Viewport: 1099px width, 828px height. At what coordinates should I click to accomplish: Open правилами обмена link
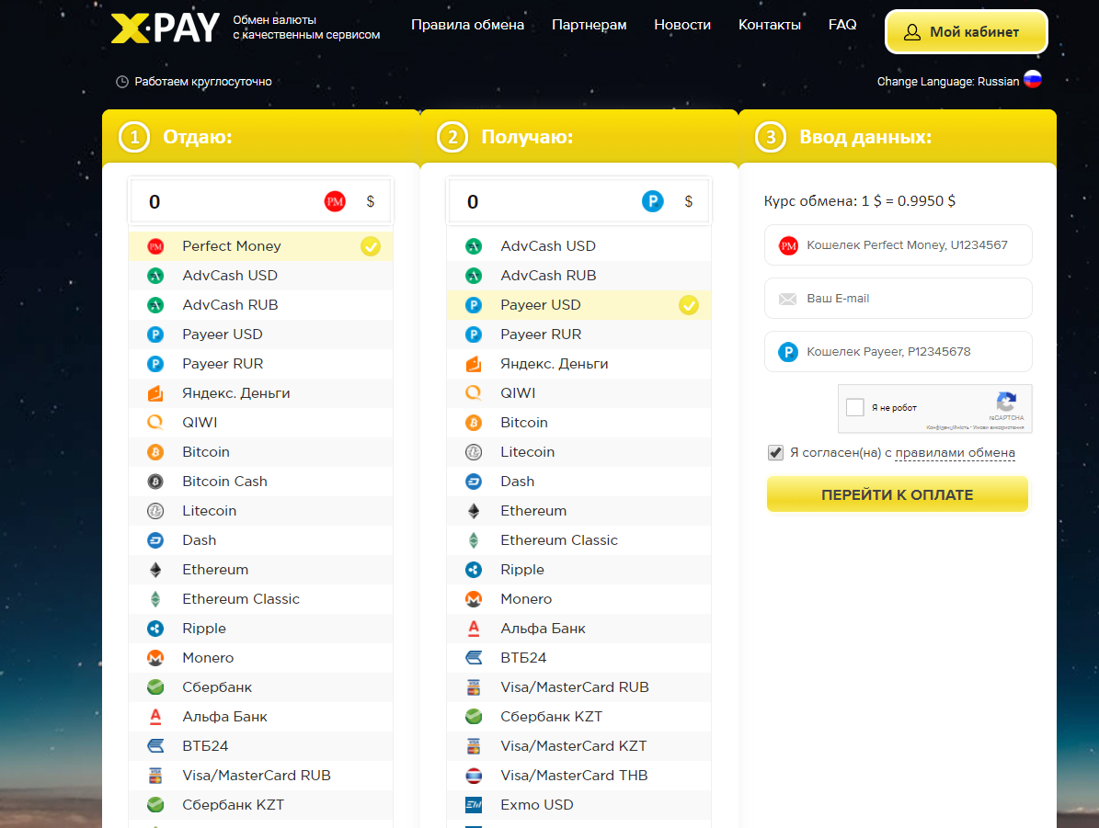point(956,453)
